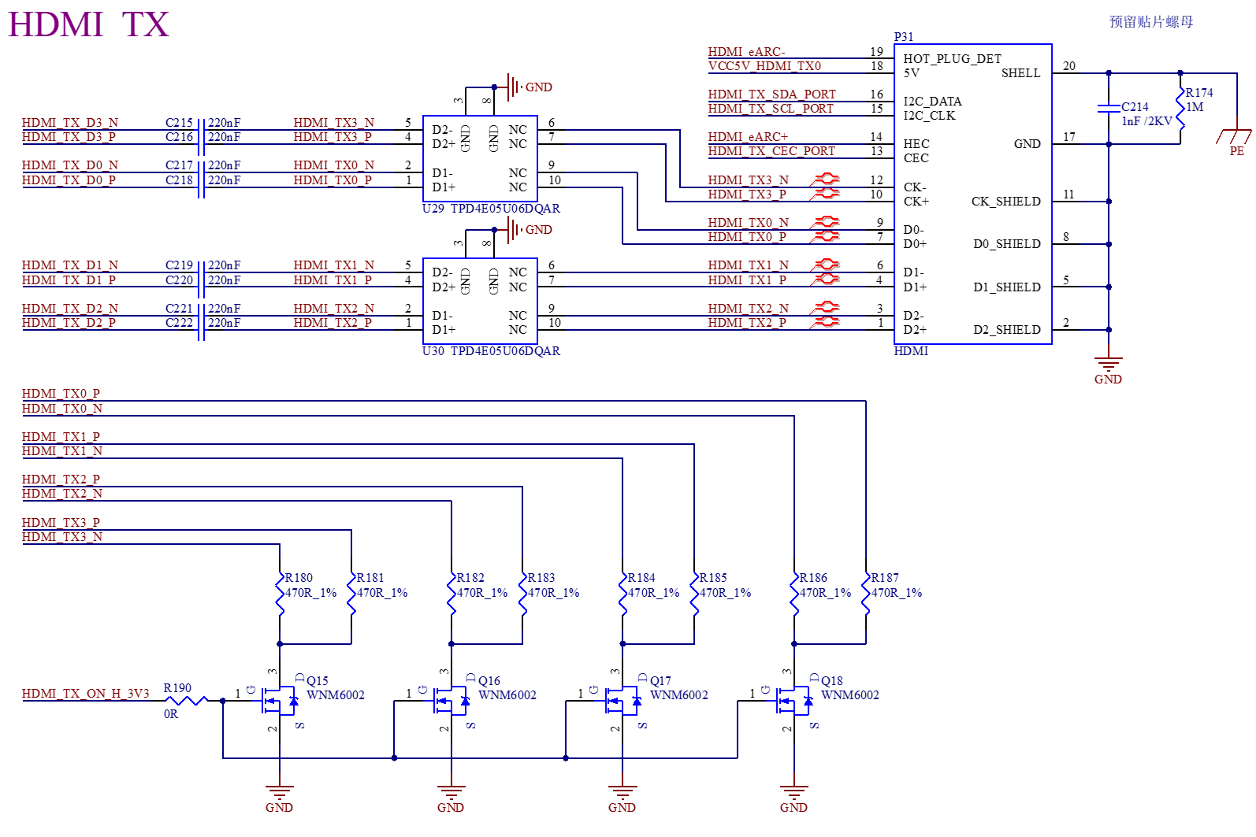Click the Q17 MOSFET transistor symbol
This screenshot has width=1256, height=837.
tap(622, 700)
